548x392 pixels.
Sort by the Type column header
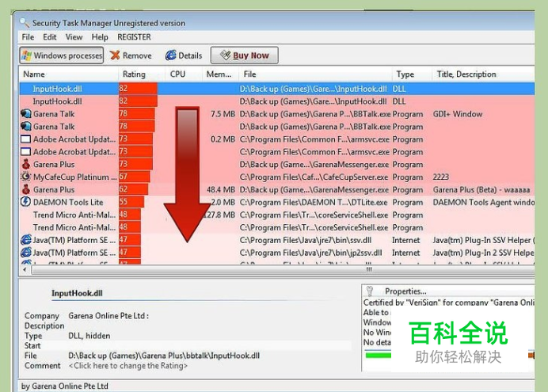pos(412,74)
